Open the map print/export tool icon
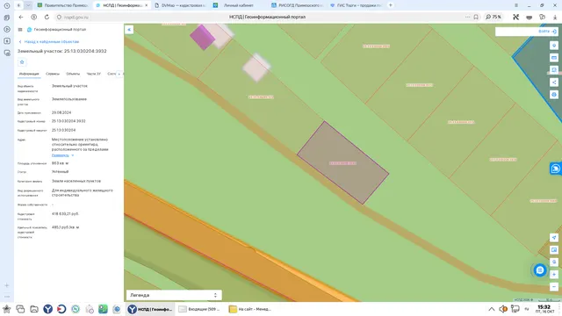 coord(554,70)
